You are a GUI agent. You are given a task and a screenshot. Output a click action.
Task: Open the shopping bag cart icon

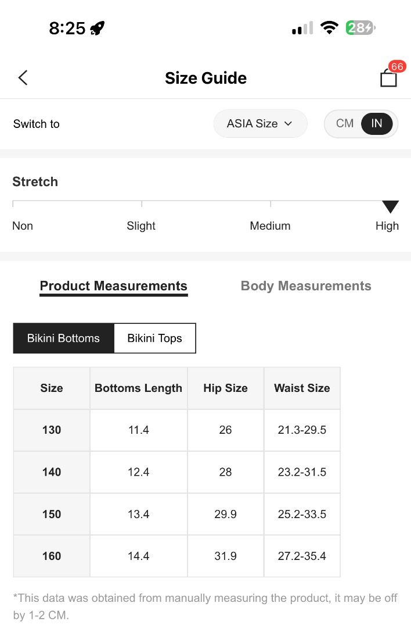388,78
